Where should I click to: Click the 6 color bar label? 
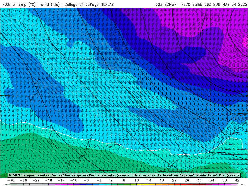pos(124,180)
